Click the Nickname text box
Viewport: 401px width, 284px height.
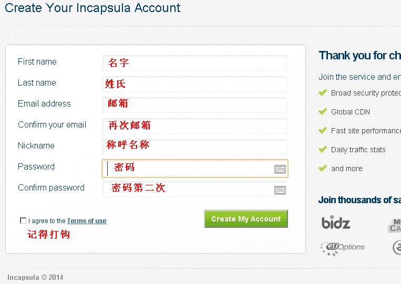point(194,146)
